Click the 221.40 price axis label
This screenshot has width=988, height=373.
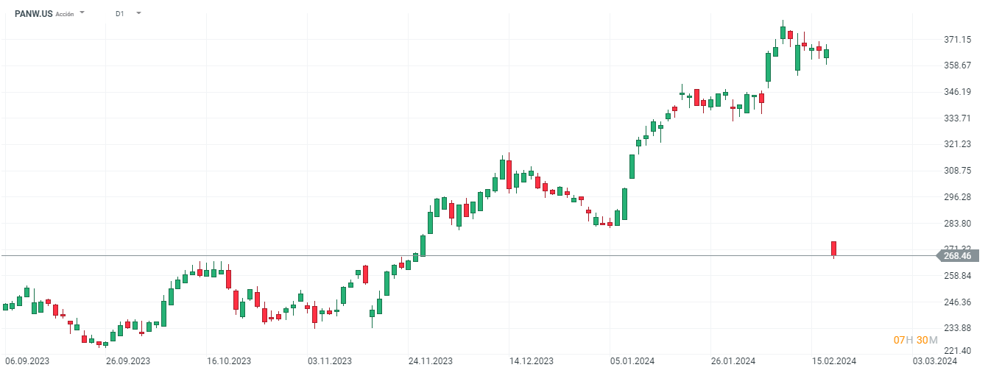pos(957,351)
